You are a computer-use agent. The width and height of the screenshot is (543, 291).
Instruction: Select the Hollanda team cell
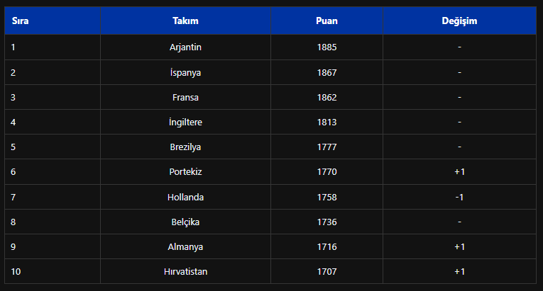[x=186, y=198]
